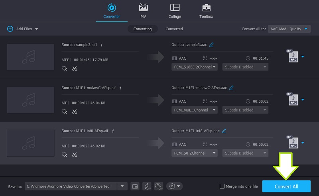
Task: Switch to the Converted tab
Action: [174, 29]
